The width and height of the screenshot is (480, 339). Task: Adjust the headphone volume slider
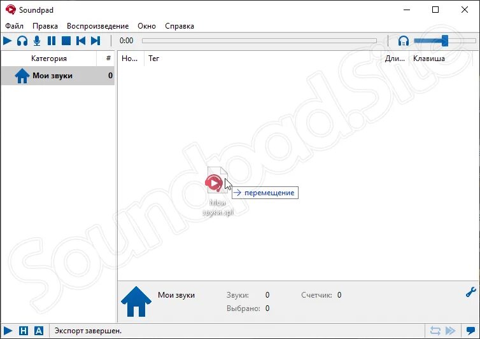(x=445, y=41)
